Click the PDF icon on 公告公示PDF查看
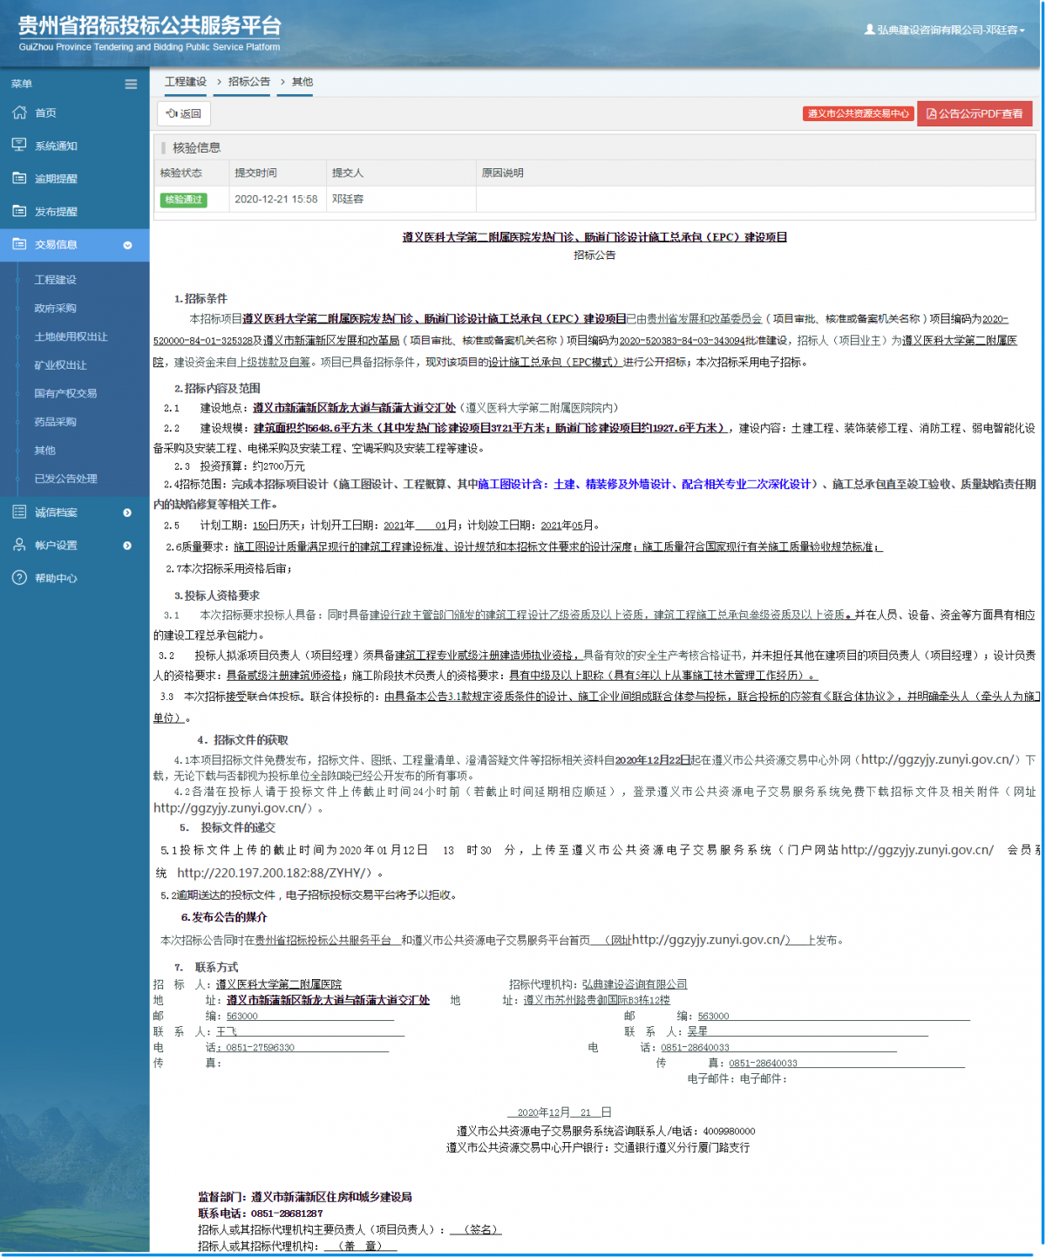 point(929,113)
